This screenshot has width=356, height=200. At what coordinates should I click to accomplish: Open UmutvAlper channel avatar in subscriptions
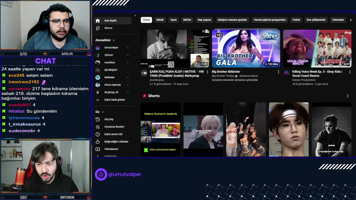point(98,47)
